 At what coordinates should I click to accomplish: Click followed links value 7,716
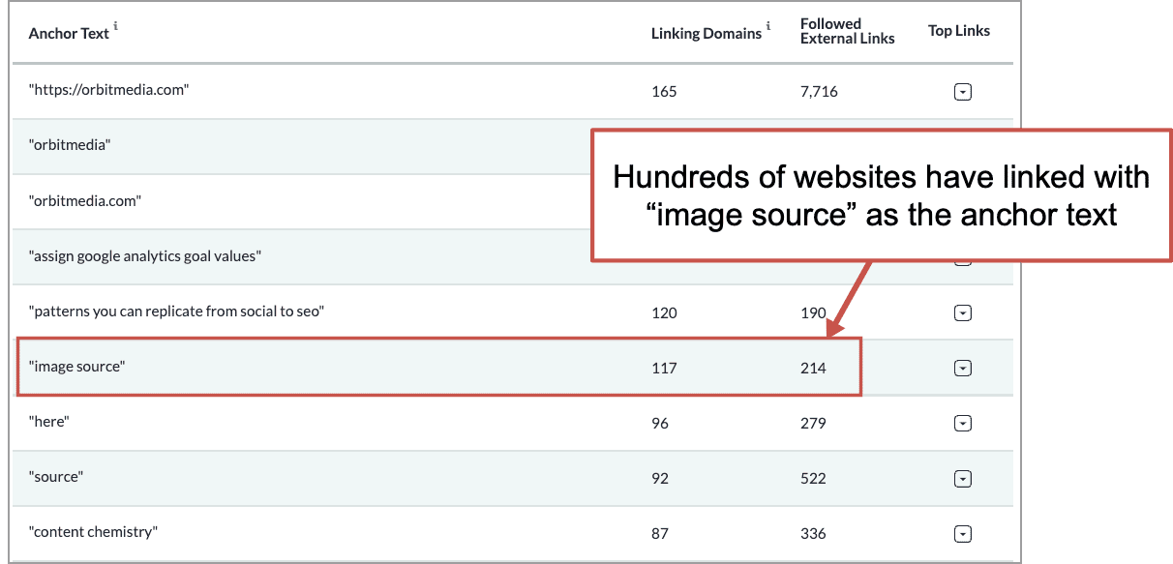pos(819,92)
